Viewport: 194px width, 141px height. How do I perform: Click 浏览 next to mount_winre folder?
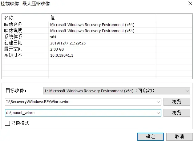[176, 113]
